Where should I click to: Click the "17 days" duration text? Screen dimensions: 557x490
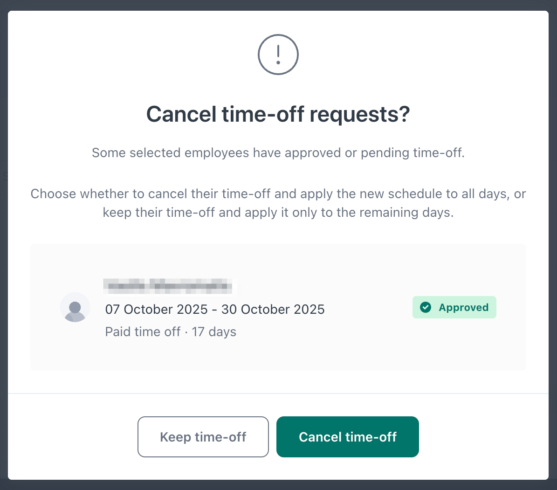[x=214, y=332]
